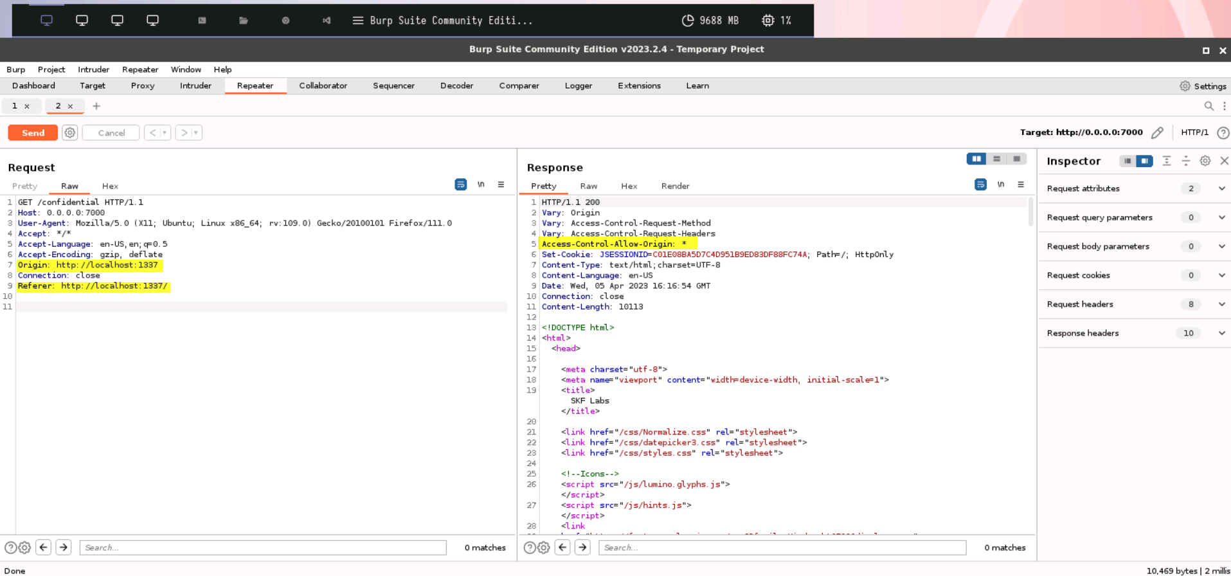This screenshot has height=576, width=1231.
Task: Close the Inspector panel
Action: tap(1224, 161)
